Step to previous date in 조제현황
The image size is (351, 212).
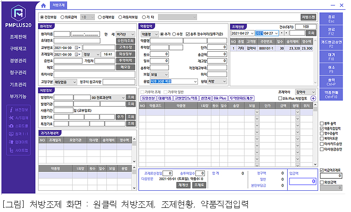(x=282, y=33)
